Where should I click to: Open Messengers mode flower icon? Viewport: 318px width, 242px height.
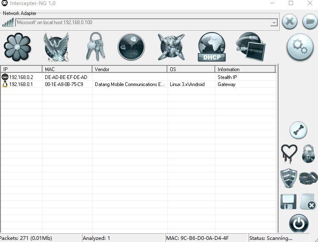click(x=17, y=47)
